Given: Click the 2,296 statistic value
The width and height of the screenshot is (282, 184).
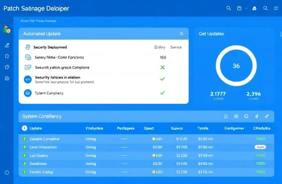Looking at the screenshot, I should click(254, 94).
